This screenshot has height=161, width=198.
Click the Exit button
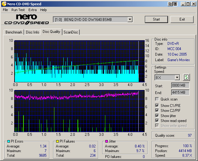[x=182, y=19]
